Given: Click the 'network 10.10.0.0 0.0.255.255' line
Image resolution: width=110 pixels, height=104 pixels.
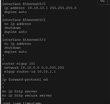Looking at the screenshot, I should 34,68.
